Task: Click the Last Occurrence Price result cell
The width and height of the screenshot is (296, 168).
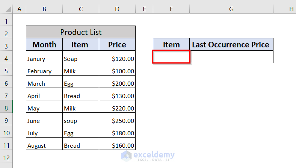Action: 231,57
